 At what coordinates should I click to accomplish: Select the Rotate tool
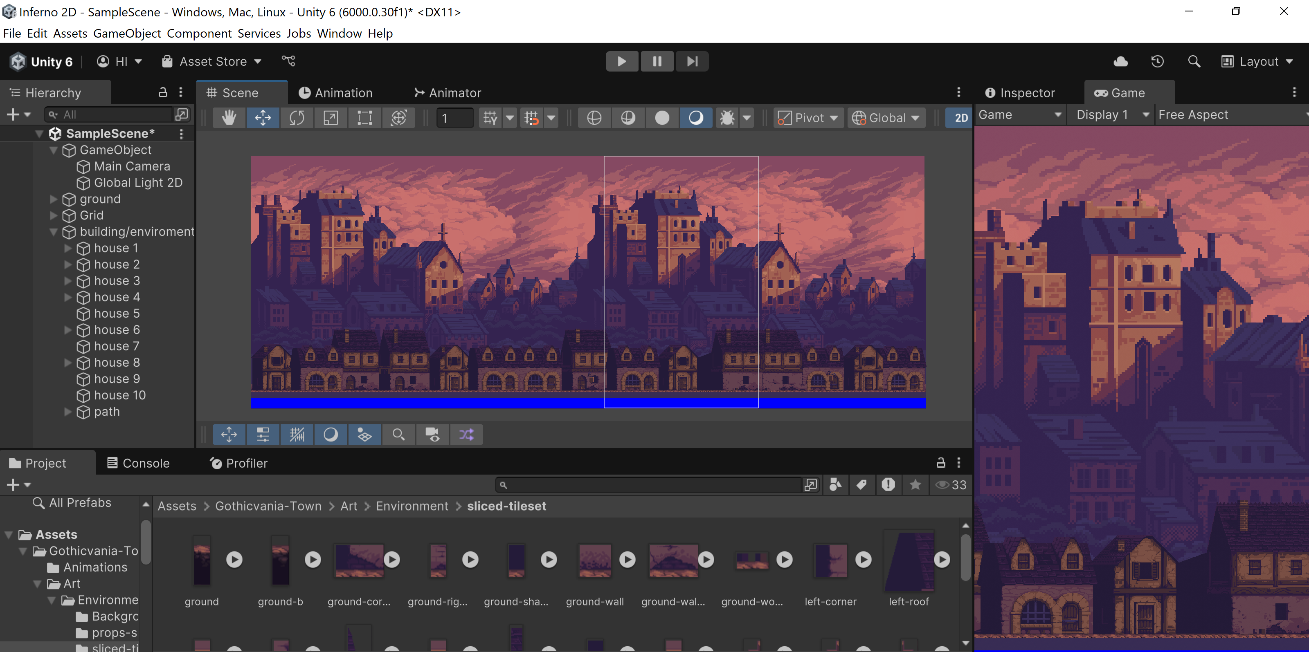[x=297, y=118]
